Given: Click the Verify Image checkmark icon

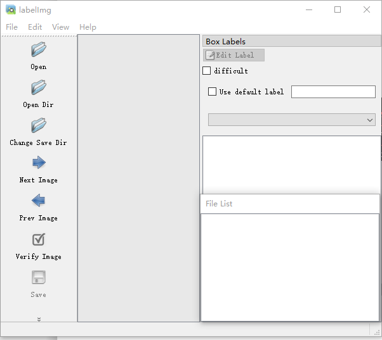Looking at the screenshot, I should coord(39,239).
